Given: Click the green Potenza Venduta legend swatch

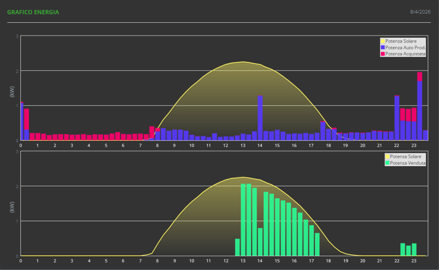Looking at the screenshot, I should pyautogui.click(x=387, y=163).
